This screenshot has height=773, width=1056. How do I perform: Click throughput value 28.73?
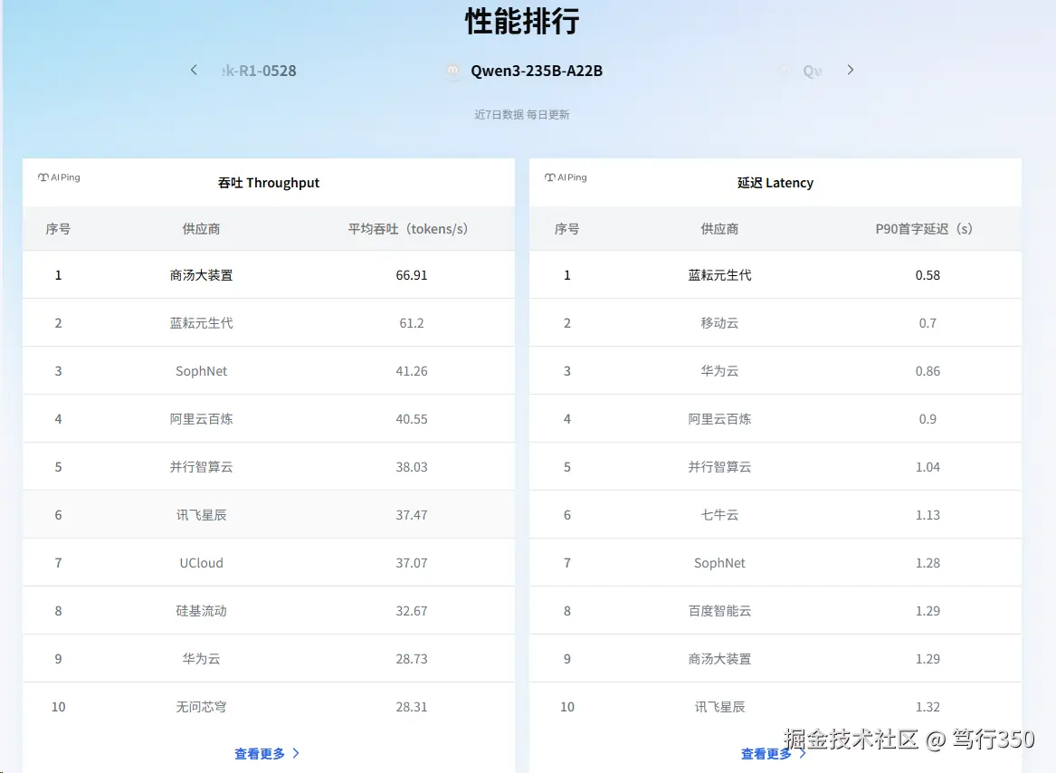[412, 658]
